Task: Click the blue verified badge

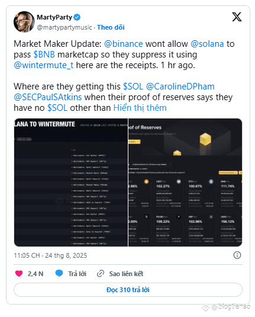Action: tap(77, 17)
